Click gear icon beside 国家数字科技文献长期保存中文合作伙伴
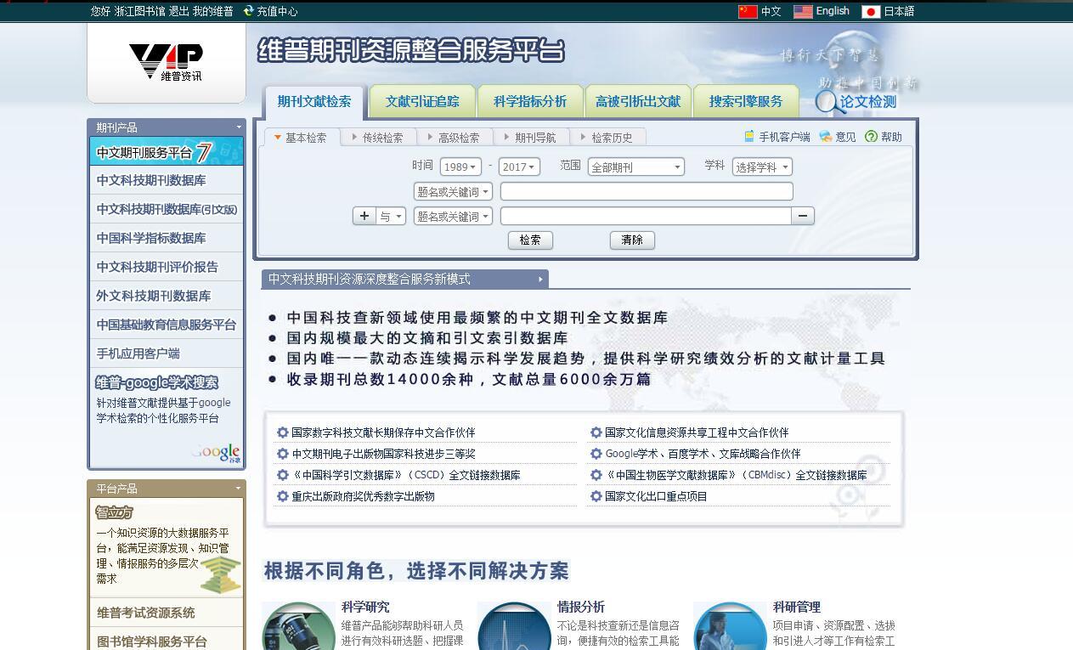The image size is (1073, 650). (283, 432)
